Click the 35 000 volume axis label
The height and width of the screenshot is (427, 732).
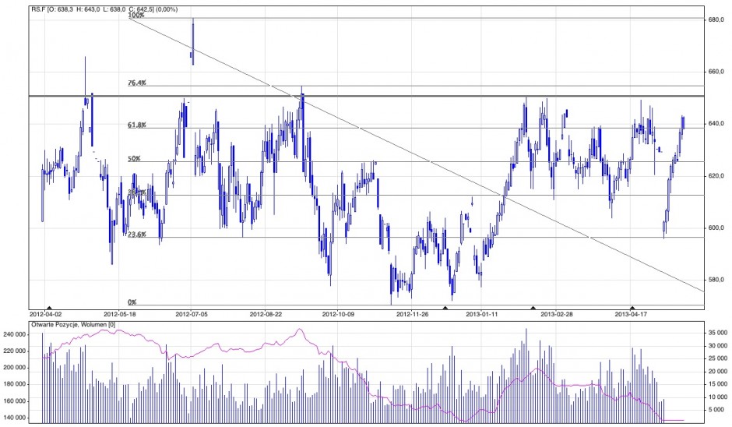tap(715, 332)
